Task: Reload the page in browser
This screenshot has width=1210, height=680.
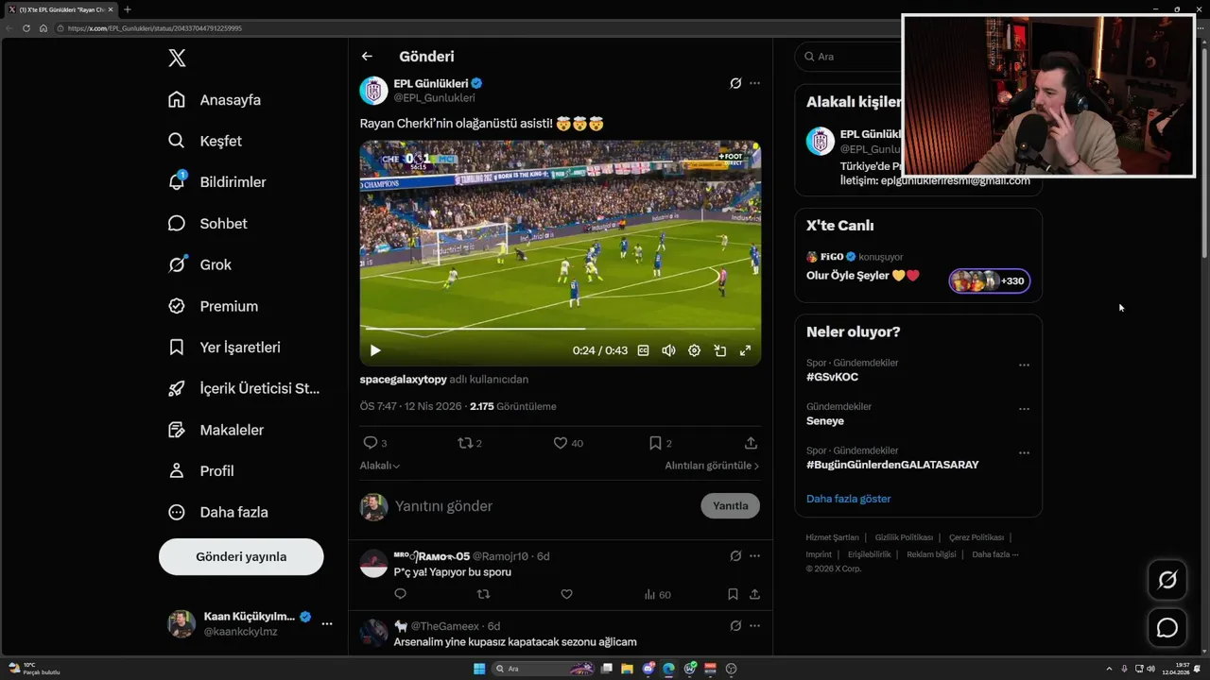Action: click(26, 28)
